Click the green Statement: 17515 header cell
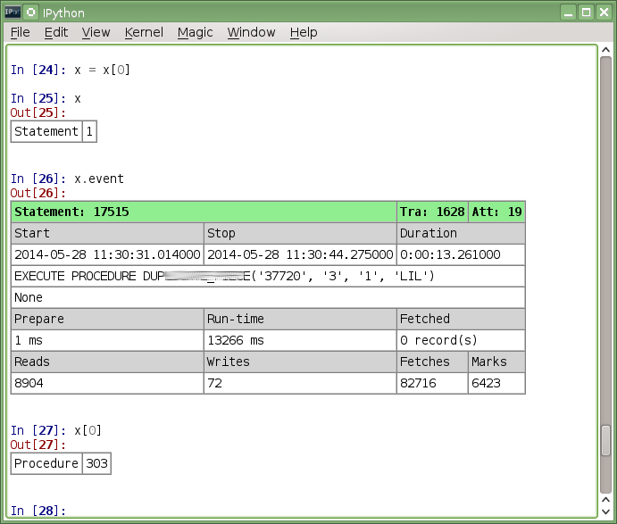This screenshot has height=524, width=617. point(204,212)
